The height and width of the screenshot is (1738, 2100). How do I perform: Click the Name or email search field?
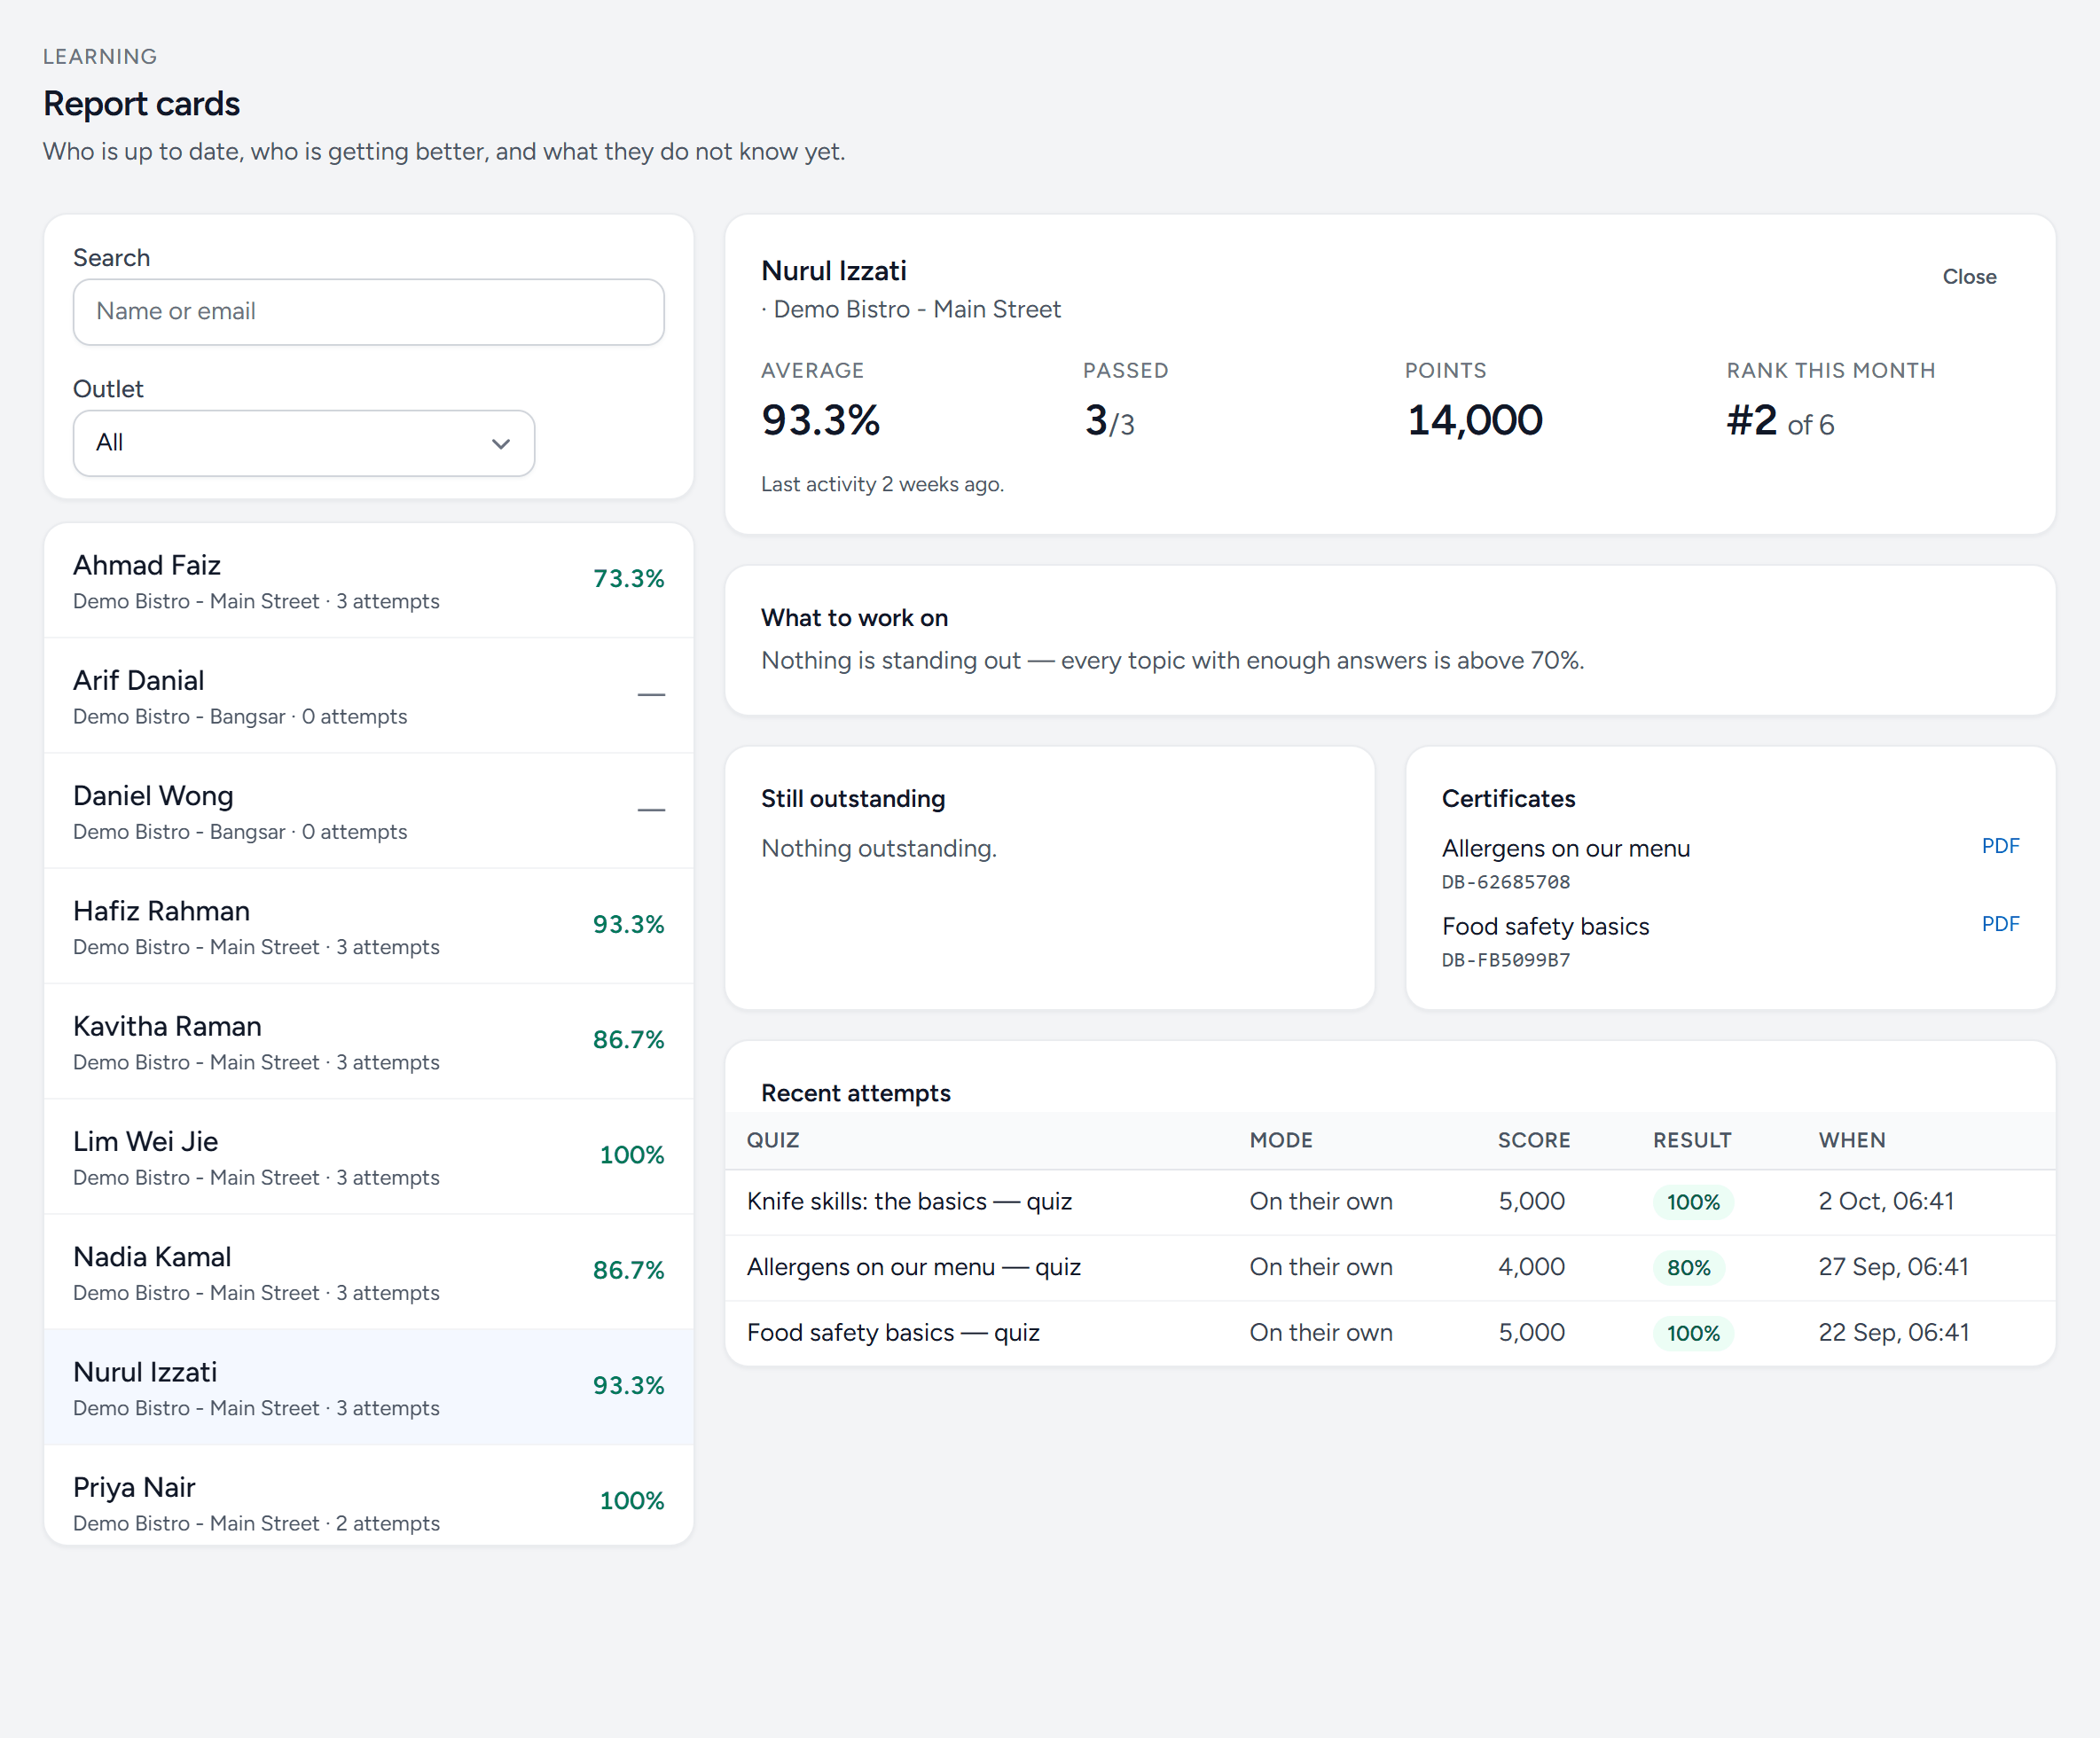click(x=368, y=312)
